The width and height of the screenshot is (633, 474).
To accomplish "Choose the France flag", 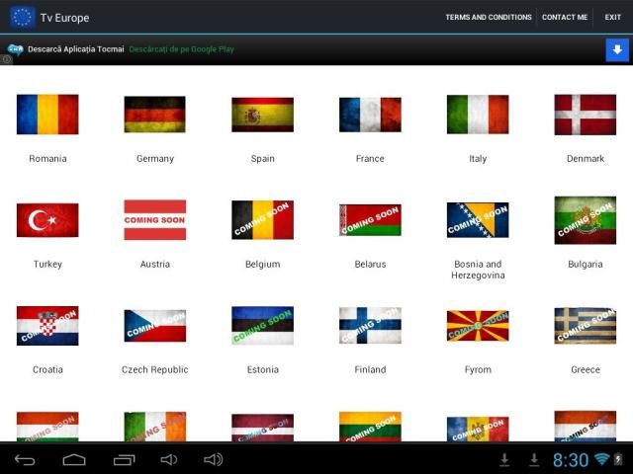I will 370,115.
